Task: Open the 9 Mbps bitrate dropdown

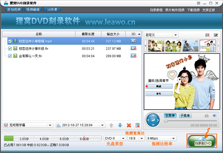Action: pos(161,138)
